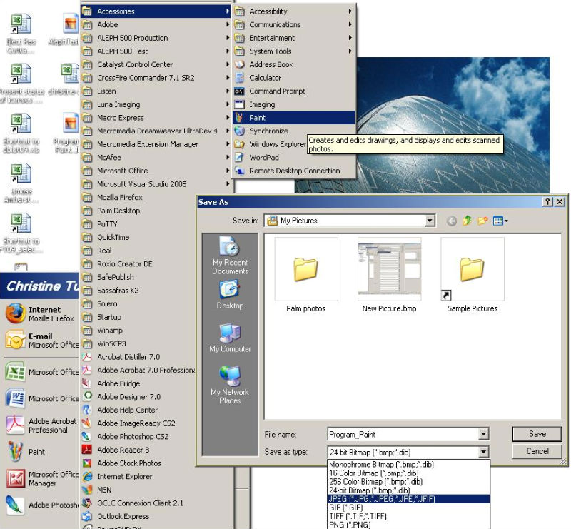Click Cancel in the Save As dialog
The image size is (571, 529).
[537, 451]
